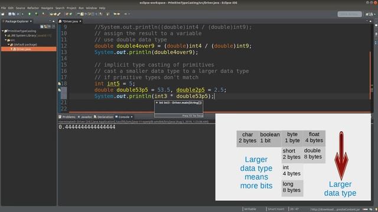Minimize the Package Explorer panel
The image size is (378, 212).
click(x=50, y=21)
